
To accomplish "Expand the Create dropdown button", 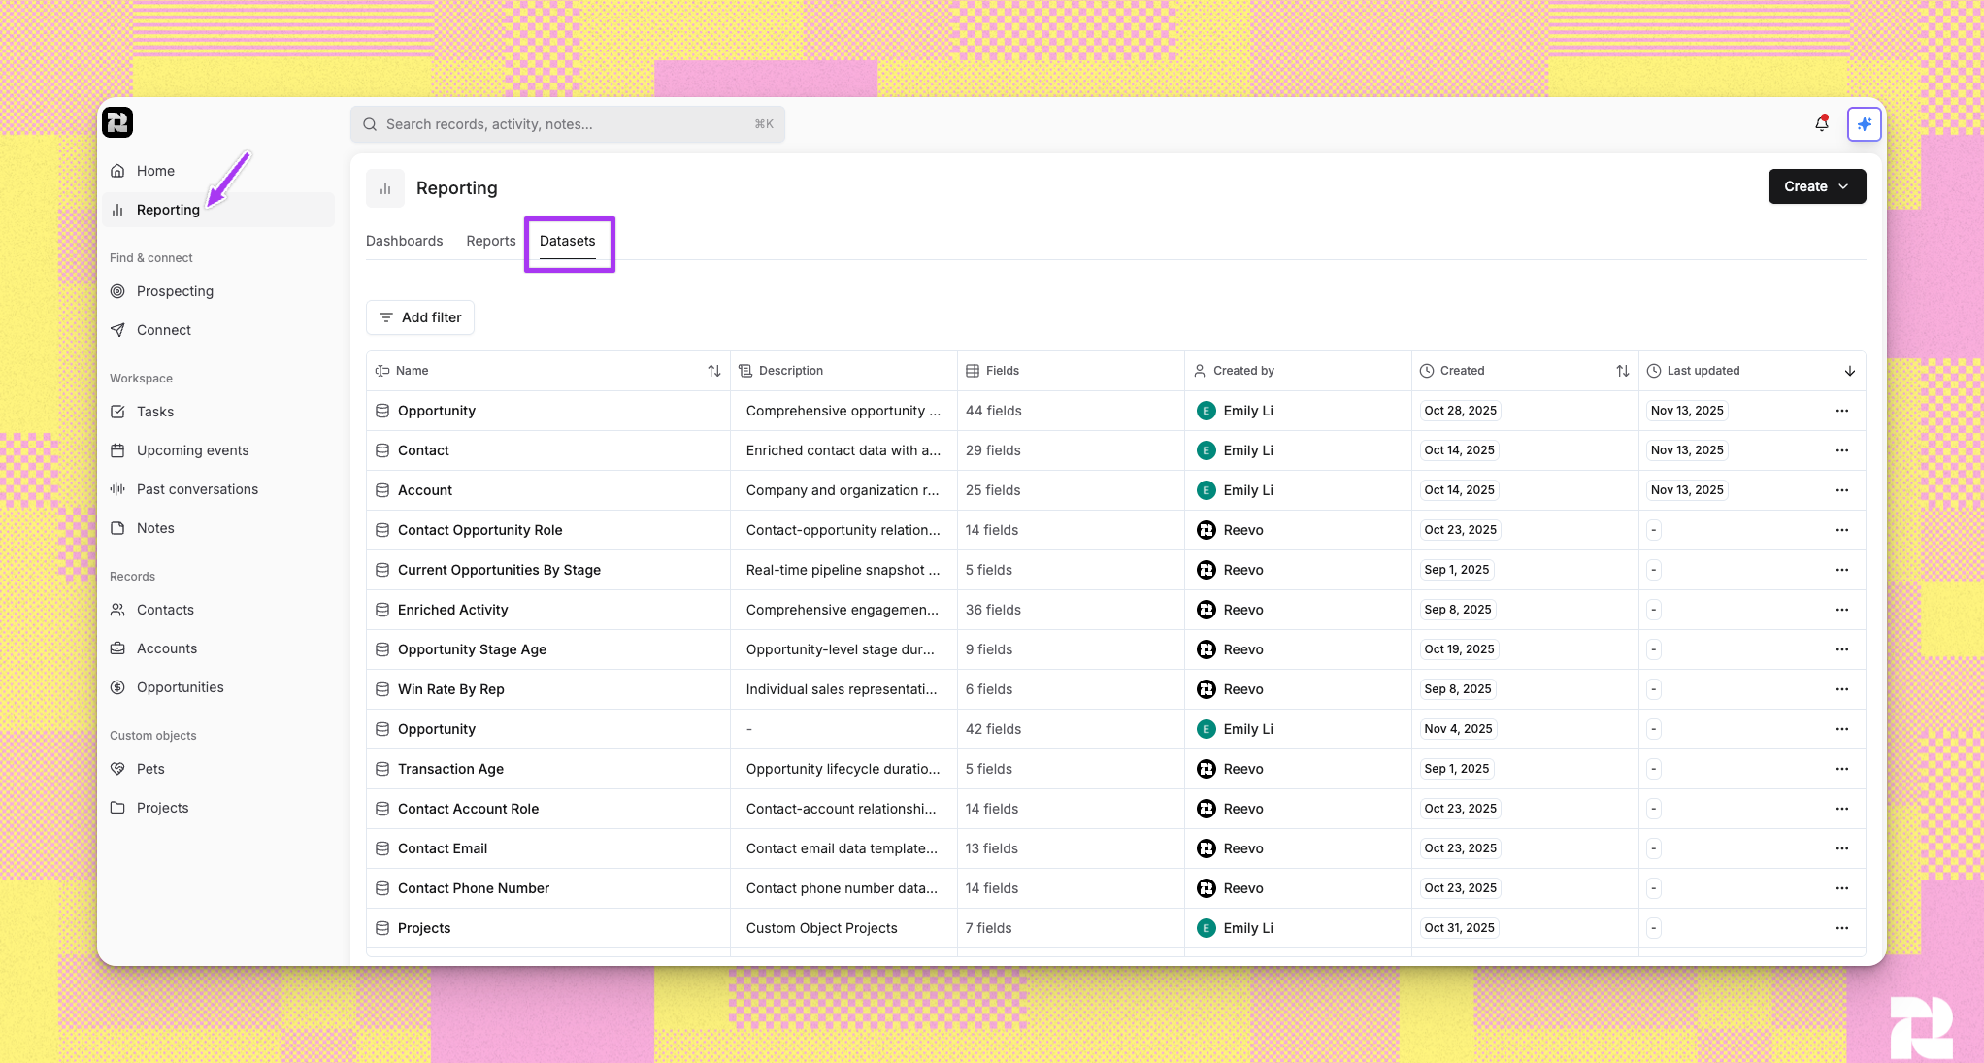I will click(1816, 186).
